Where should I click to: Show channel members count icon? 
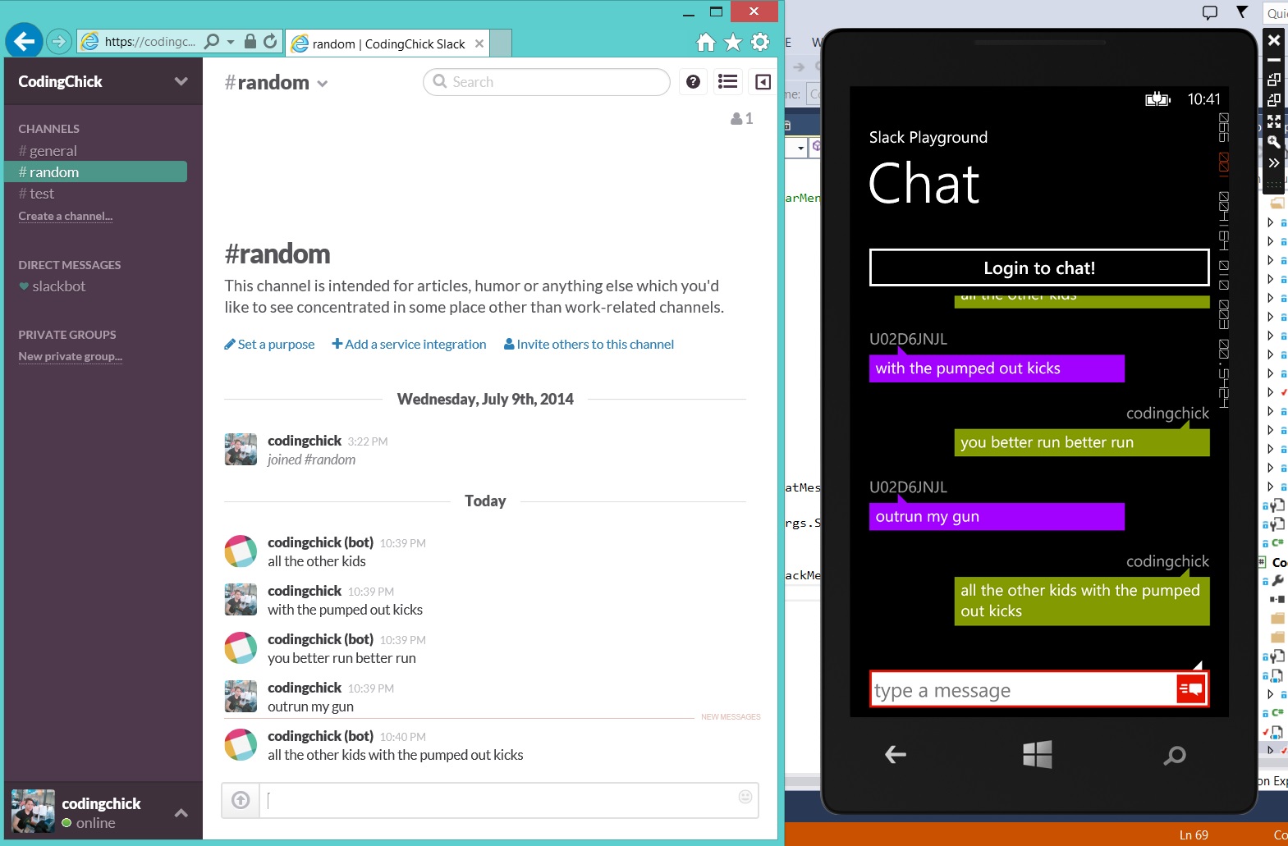(741, 119)
